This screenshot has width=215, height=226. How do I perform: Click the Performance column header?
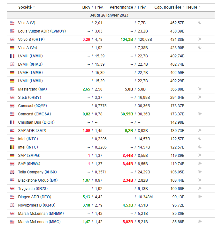click(x=121, y=7)
